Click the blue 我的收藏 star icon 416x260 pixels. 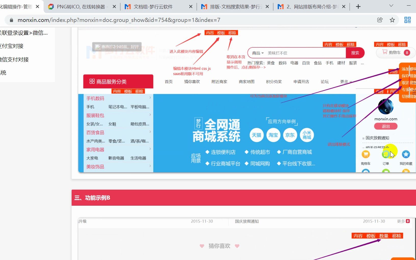pyautogui.click(x=406, y=154)
